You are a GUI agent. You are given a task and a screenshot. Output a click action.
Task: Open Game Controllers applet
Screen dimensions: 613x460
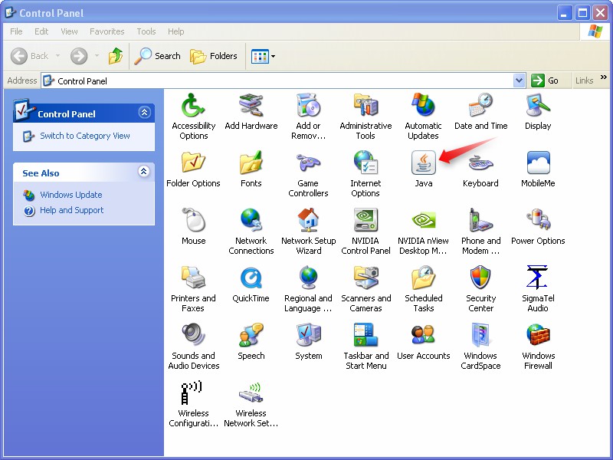(x=308, y=163)
